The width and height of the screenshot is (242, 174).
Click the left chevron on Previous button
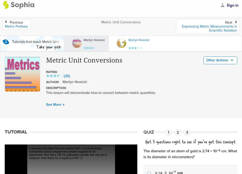point(6,22)
